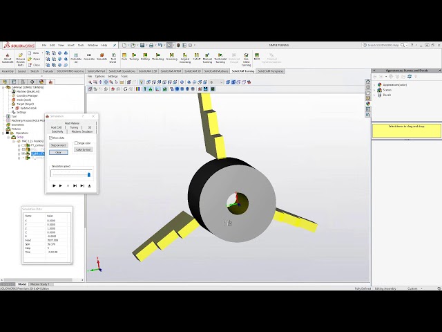The image size is (442, 332).
Task: Select Turning tab in Simulation dialog
Action: click(74, 127)
